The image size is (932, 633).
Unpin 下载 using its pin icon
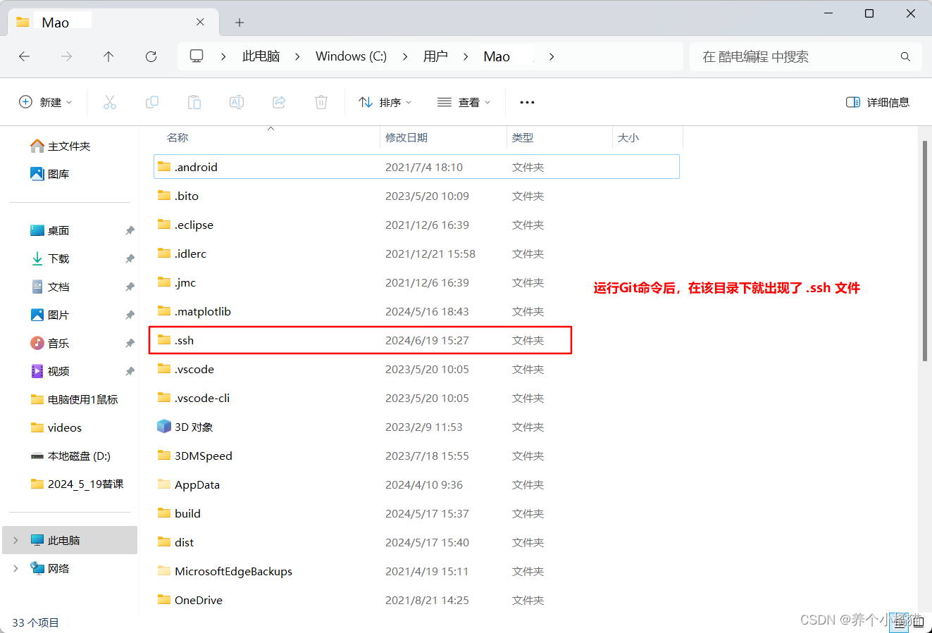pyautogui.click(x=130, y=258)
